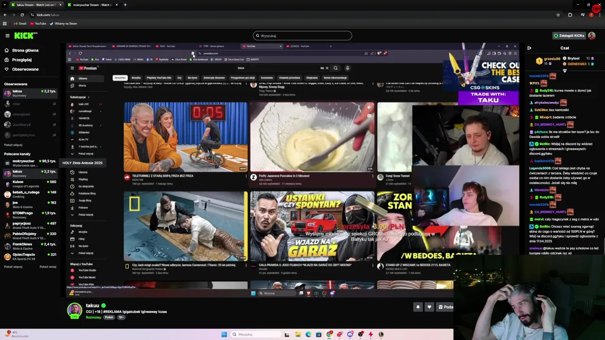The height and width of the screenshot is (340, 605).
Task: Open the YouTube bookmark
Action: tap(38, 24)
